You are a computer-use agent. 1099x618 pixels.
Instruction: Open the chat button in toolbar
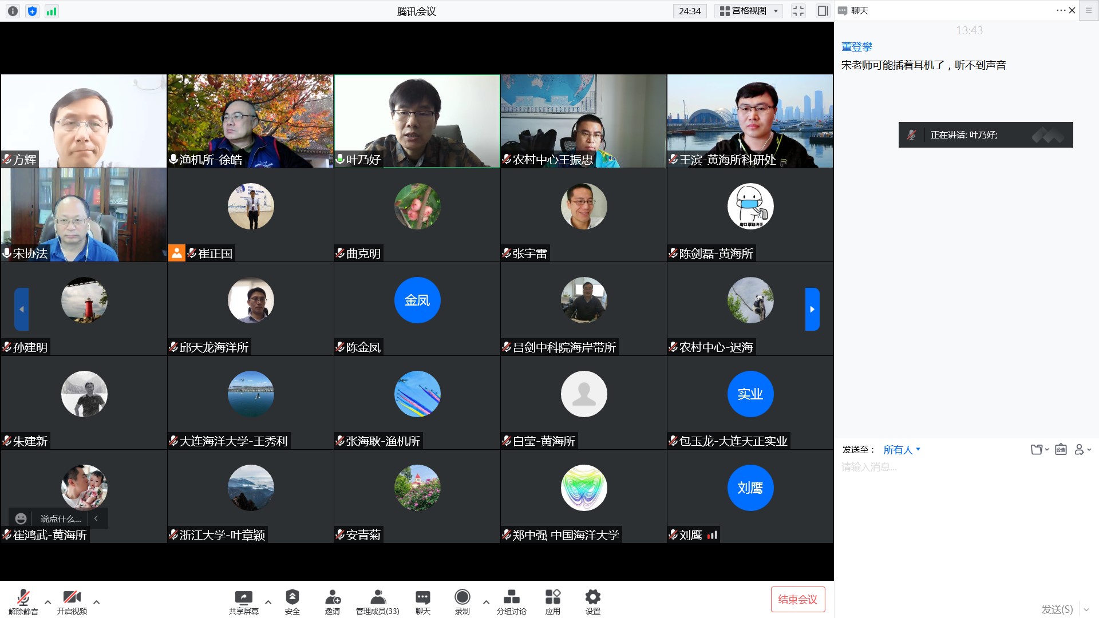click(x=422, y=598)
